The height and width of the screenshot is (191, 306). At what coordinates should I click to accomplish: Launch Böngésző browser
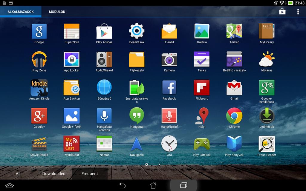tap(104, 87)
